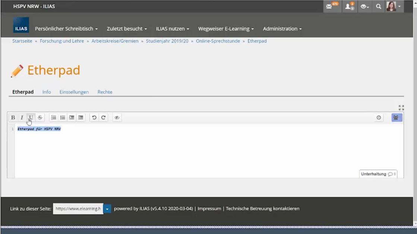Go to Startseite breadcrumb
The height and width of the screenshot is (234, 417).
coord(22,41)
